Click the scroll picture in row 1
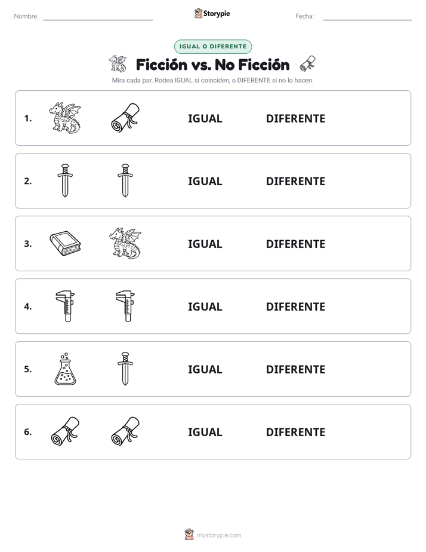Screen dimensions: 426x552 pyautogui.click(x=125, y=118)
